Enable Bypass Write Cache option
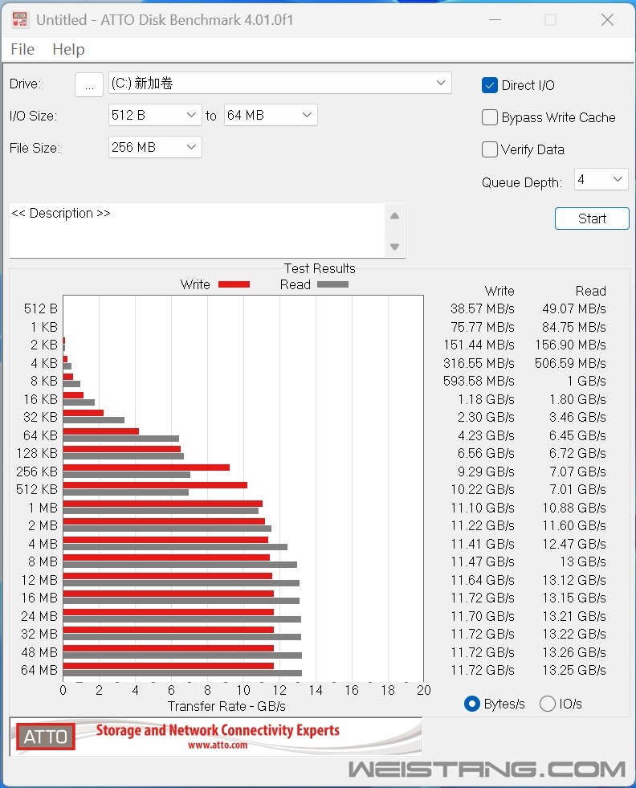 490,117
